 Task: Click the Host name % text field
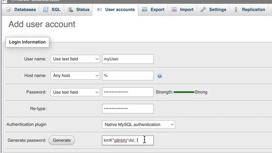128,76
